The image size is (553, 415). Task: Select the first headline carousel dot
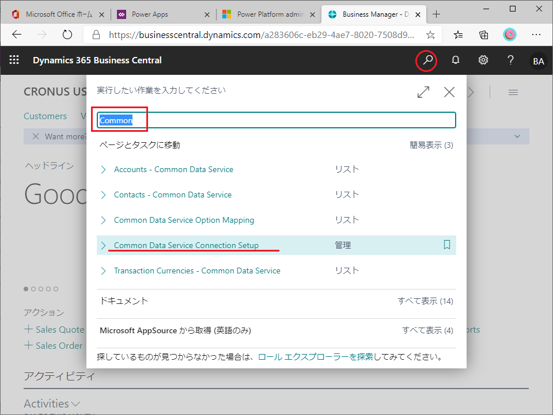coord(26,289)
